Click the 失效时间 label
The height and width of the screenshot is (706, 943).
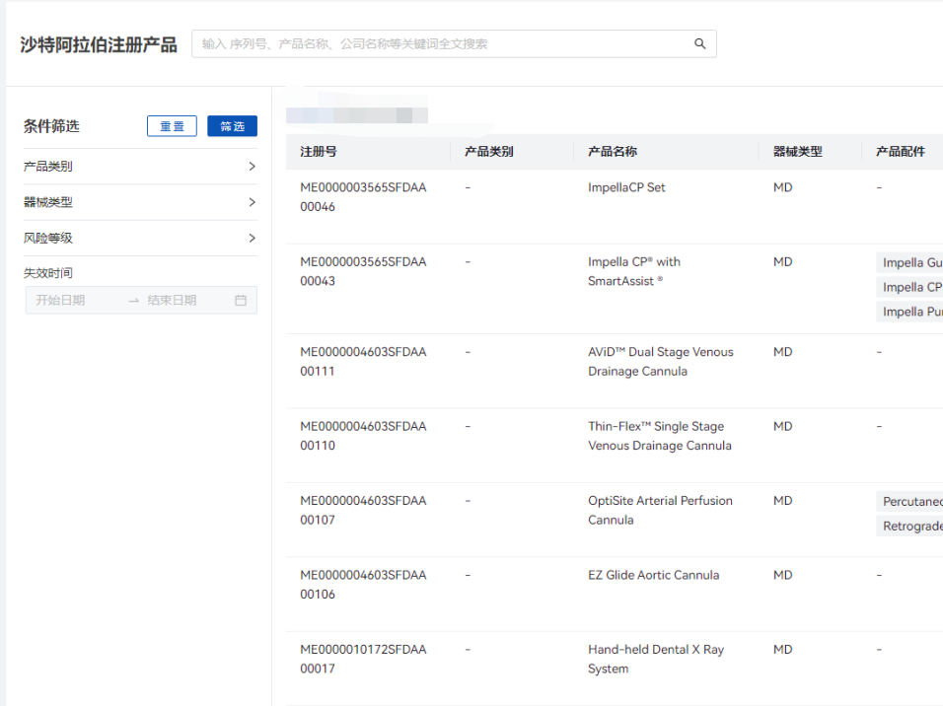point(48,273)
